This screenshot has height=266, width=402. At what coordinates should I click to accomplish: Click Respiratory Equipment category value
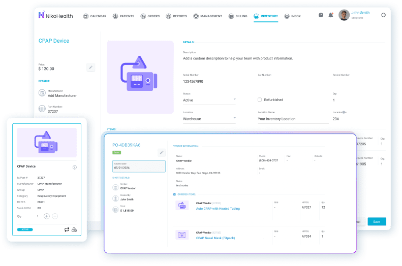click(x=51, y=196)
